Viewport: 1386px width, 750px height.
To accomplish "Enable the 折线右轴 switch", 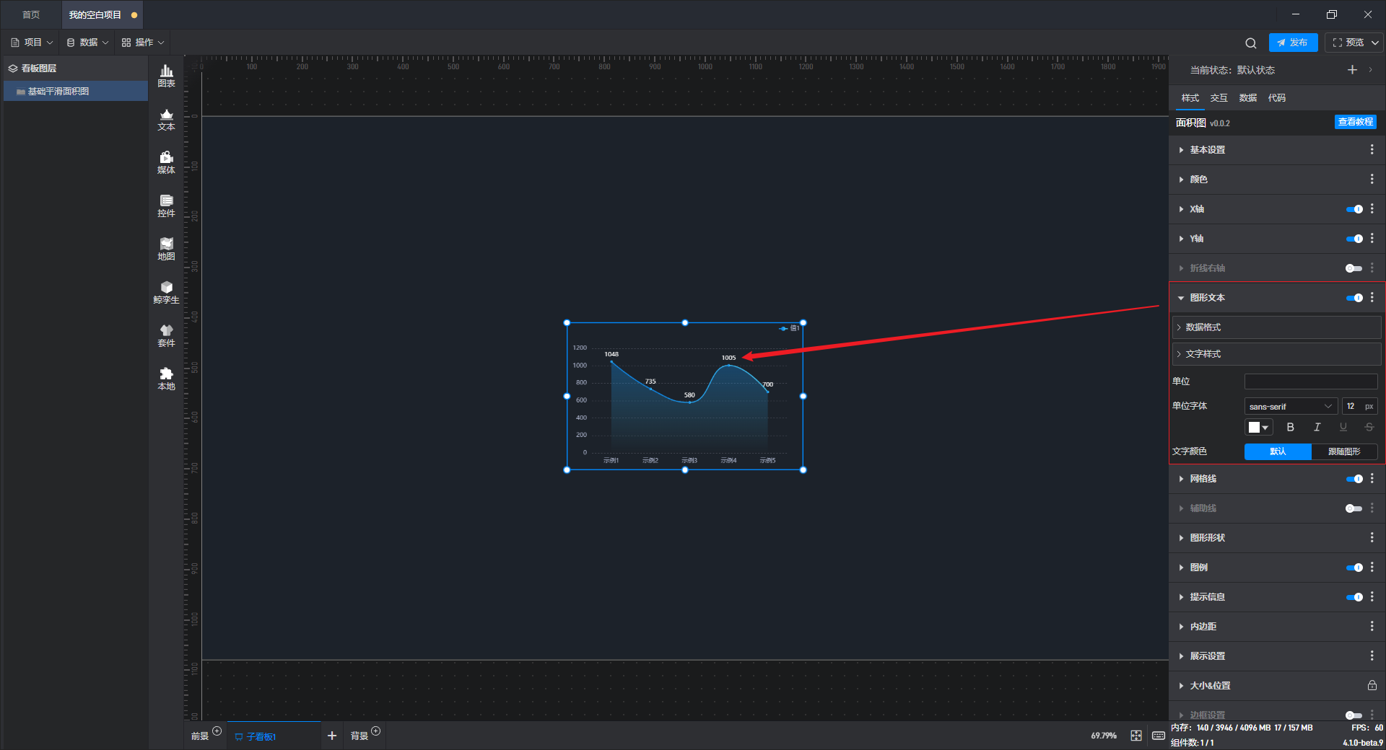I will point(1354,268).
